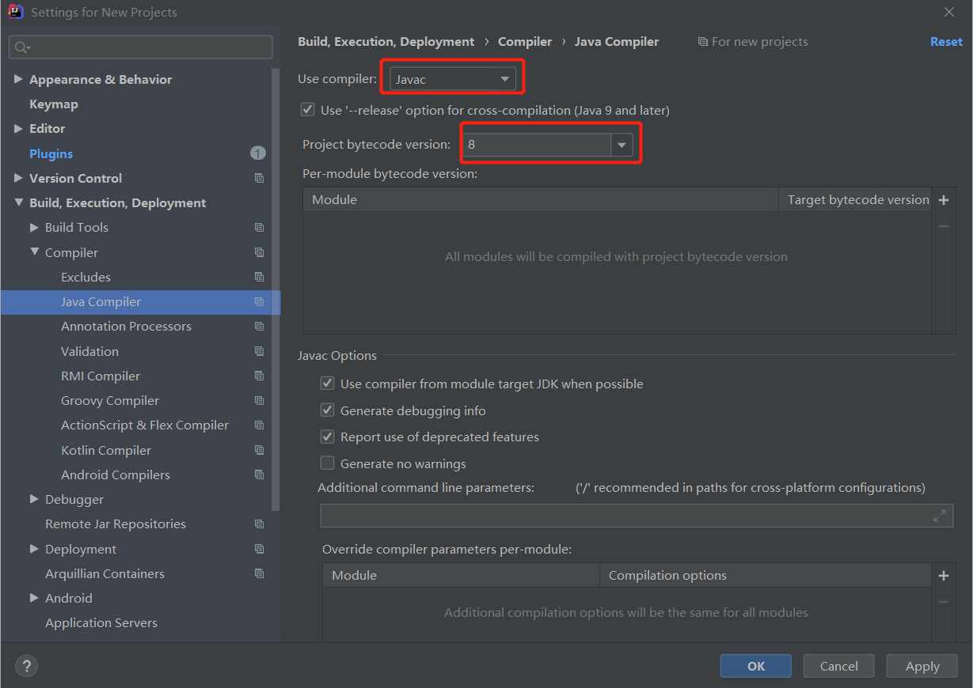Open Plugins settings page
This screenshot has width=973, height=688.
tap(51, 153)
